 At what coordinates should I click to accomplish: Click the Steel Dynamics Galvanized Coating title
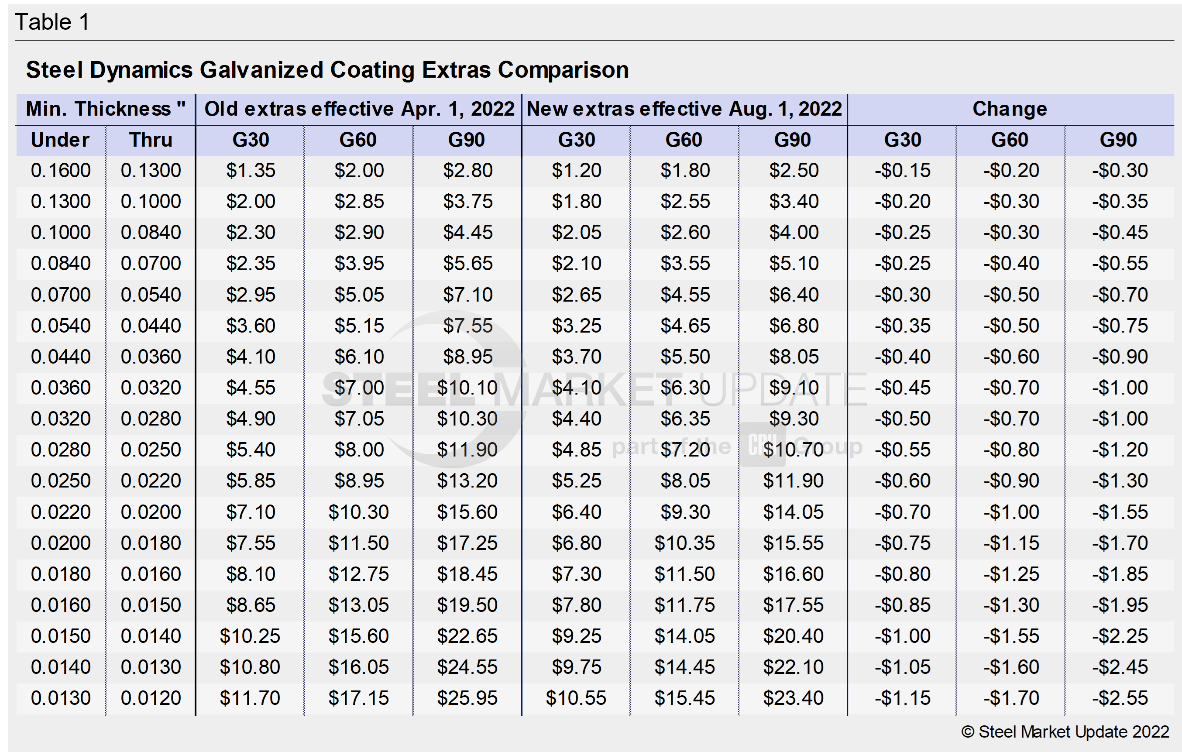[x=327, y=70]
